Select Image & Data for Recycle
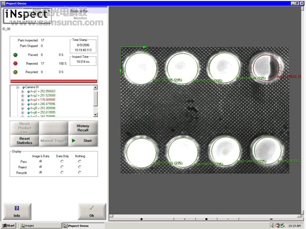This screenshot has height=229, width=306. (41, 173)
